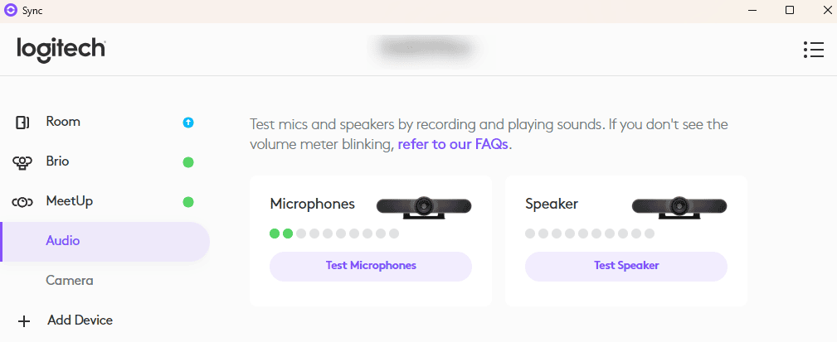The height and width of the screenshot is (342, 837).
Task: Click the Sync app icon in title bar
Action: [10, 11]
